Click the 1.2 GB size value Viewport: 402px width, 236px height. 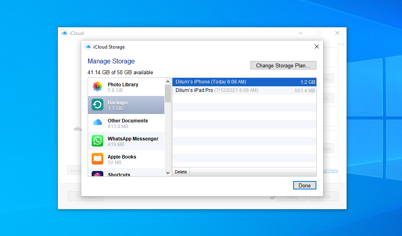click(308, 82)
